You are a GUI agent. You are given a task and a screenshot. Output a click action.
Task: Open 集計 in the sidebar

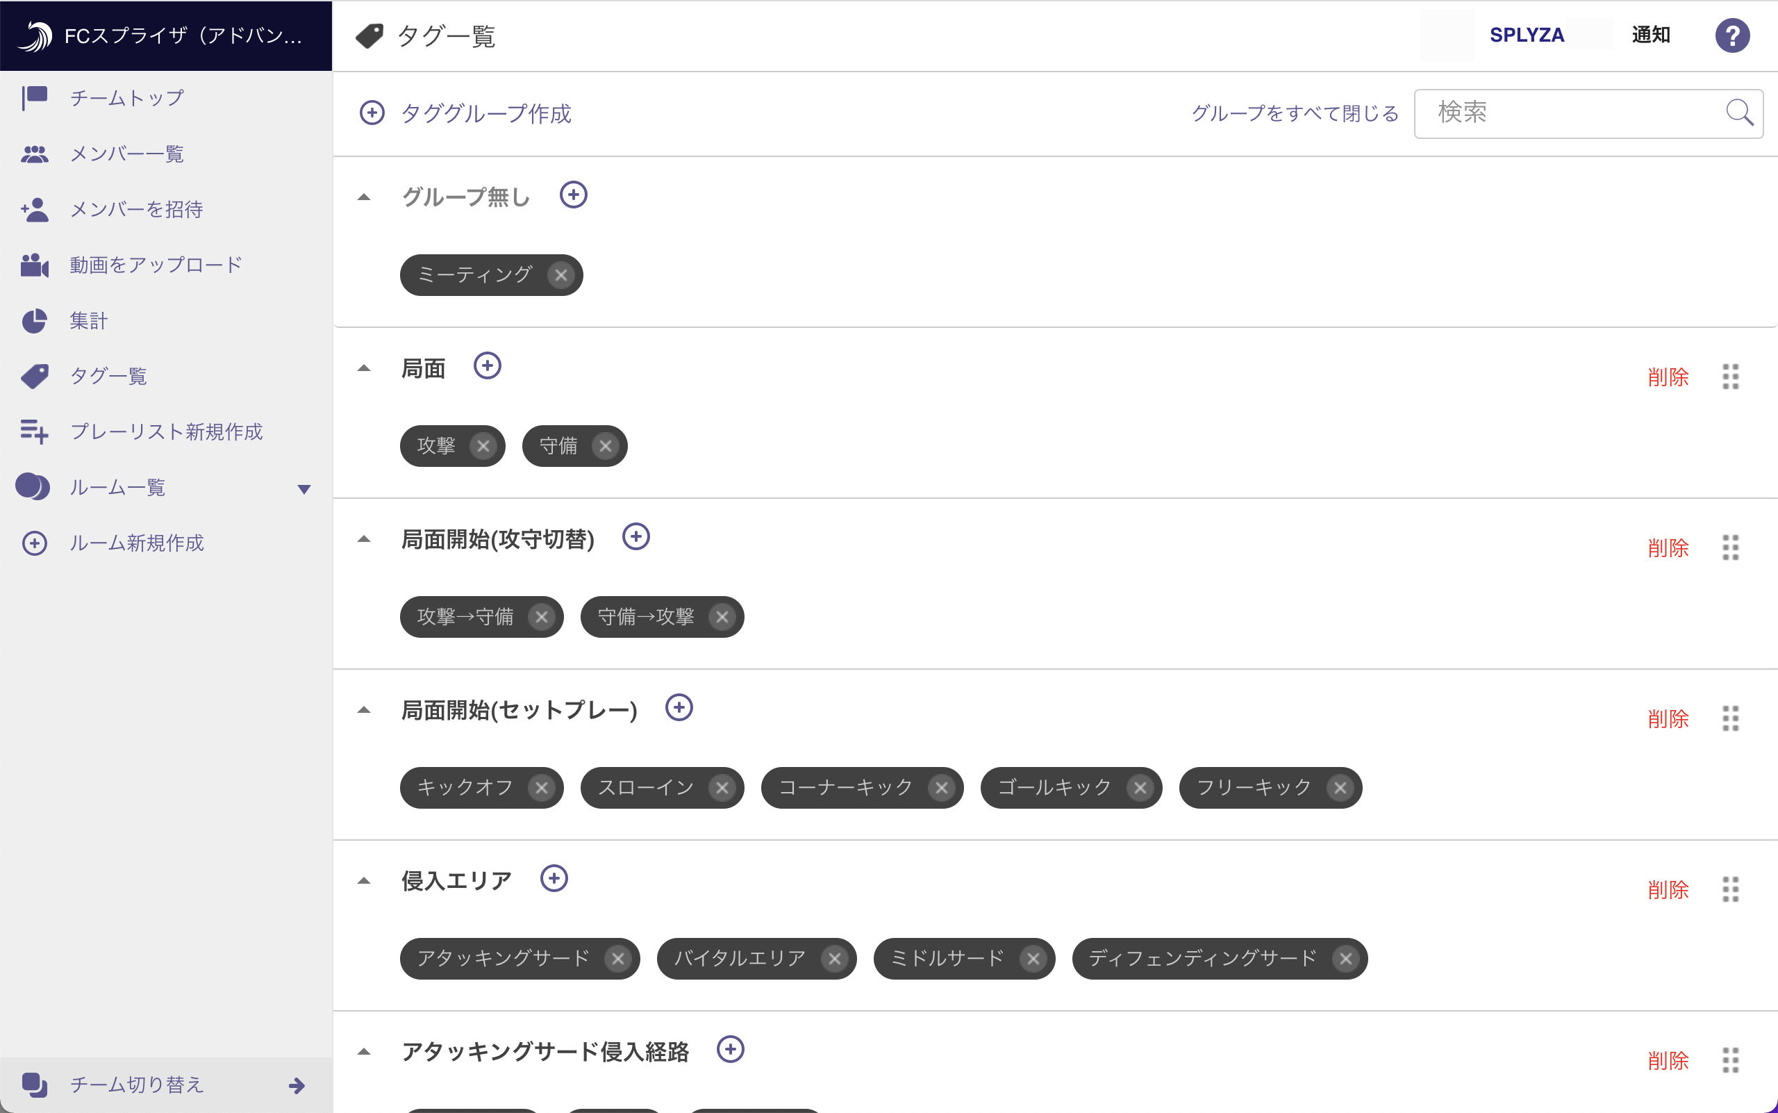[x=88, y=321]
